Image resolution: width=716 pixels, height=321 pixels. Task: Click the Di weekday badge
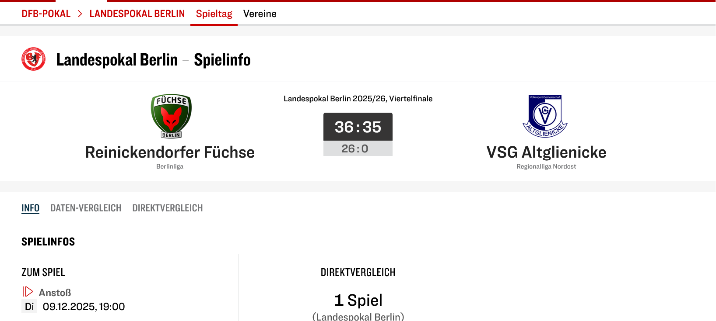coord(29,307)
